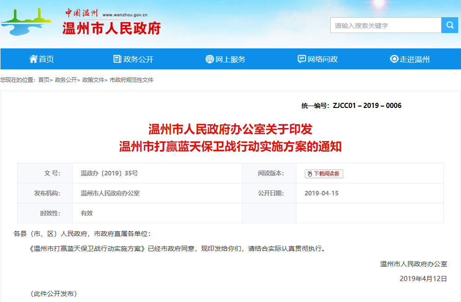This screenshot has width=461, height=302.
Task: Click the issuing agency value 温州市人民政府办公室
Action: point(110,193)
